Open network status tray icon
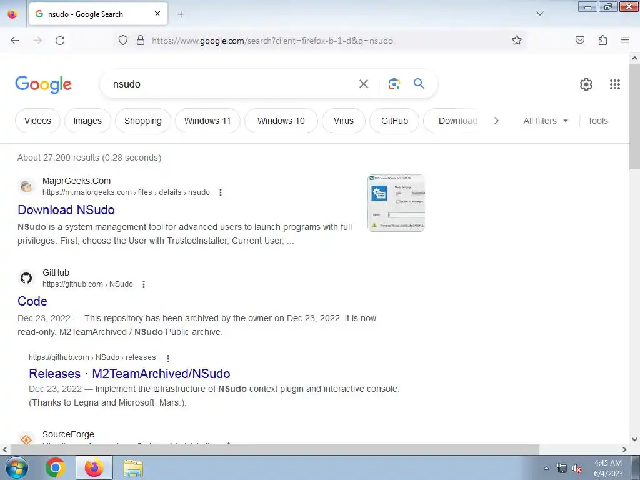Viewport: 640px width, 480px height. pyautogui.click(x=562, y=468)
